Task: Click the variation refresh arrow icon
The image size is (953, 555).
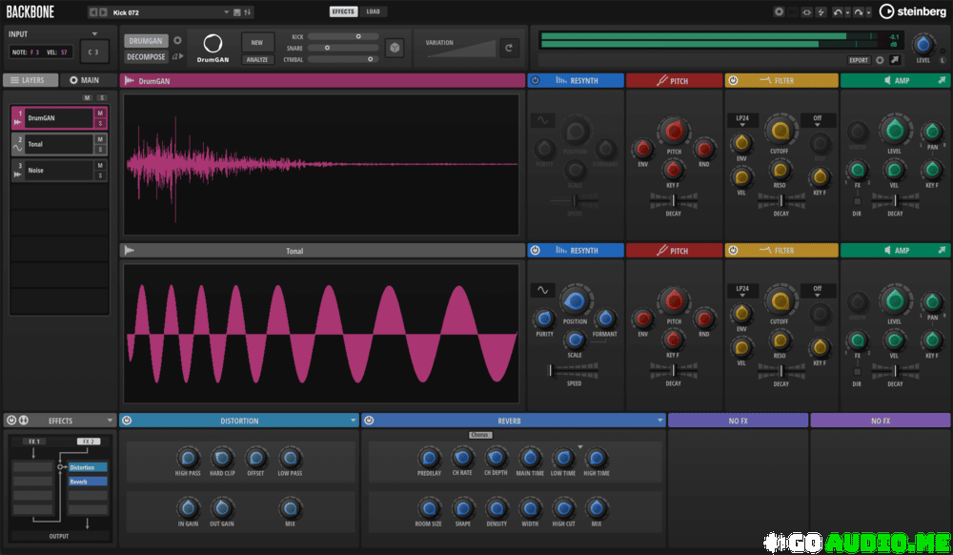Action: coord(510,48)
